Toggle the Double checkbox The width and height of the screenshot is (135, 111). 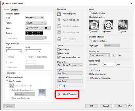pos(7,57)
